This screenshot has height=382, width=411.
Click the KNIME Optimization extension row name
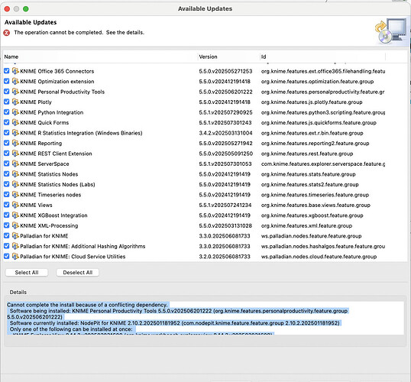pyautogui.click(x=57, y=82)
